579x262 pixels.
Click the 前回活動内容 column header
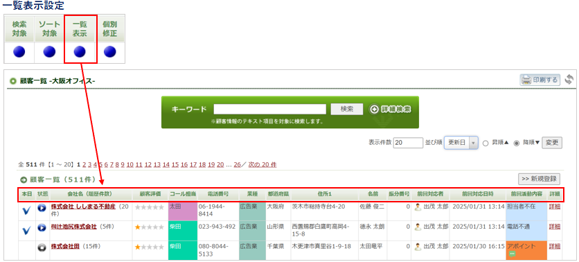click(x=526, y=193)
